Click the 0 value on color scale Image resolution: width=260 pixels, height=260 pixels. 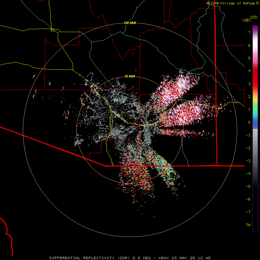(x=249, y=122)
